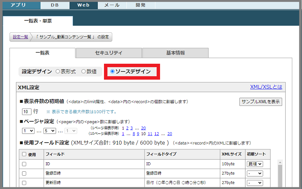Open the 初期ソート dropdown for 更新日時
Screen dimensions: 302x189
coord(254,183)
